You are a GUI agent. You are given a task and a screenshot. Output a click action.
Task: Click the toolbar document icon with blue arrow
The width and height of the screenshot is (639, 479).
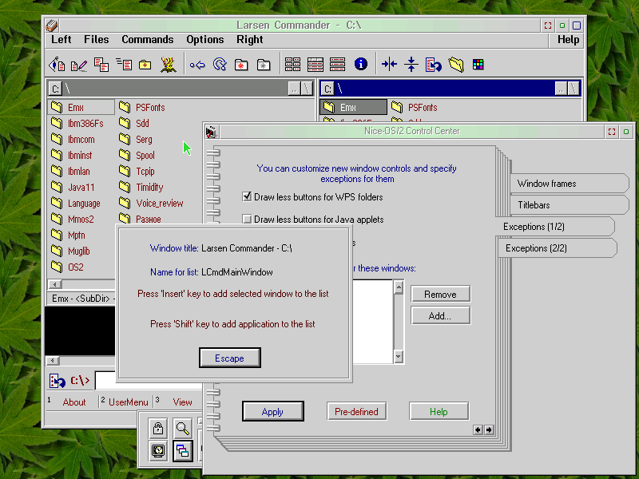[x=433, y=65]
